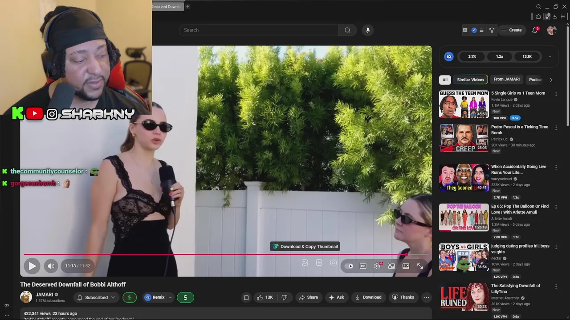This screenshot has width=570, height=320.
Task: Select the Similar Videos chip
Action: pos(470,80)
